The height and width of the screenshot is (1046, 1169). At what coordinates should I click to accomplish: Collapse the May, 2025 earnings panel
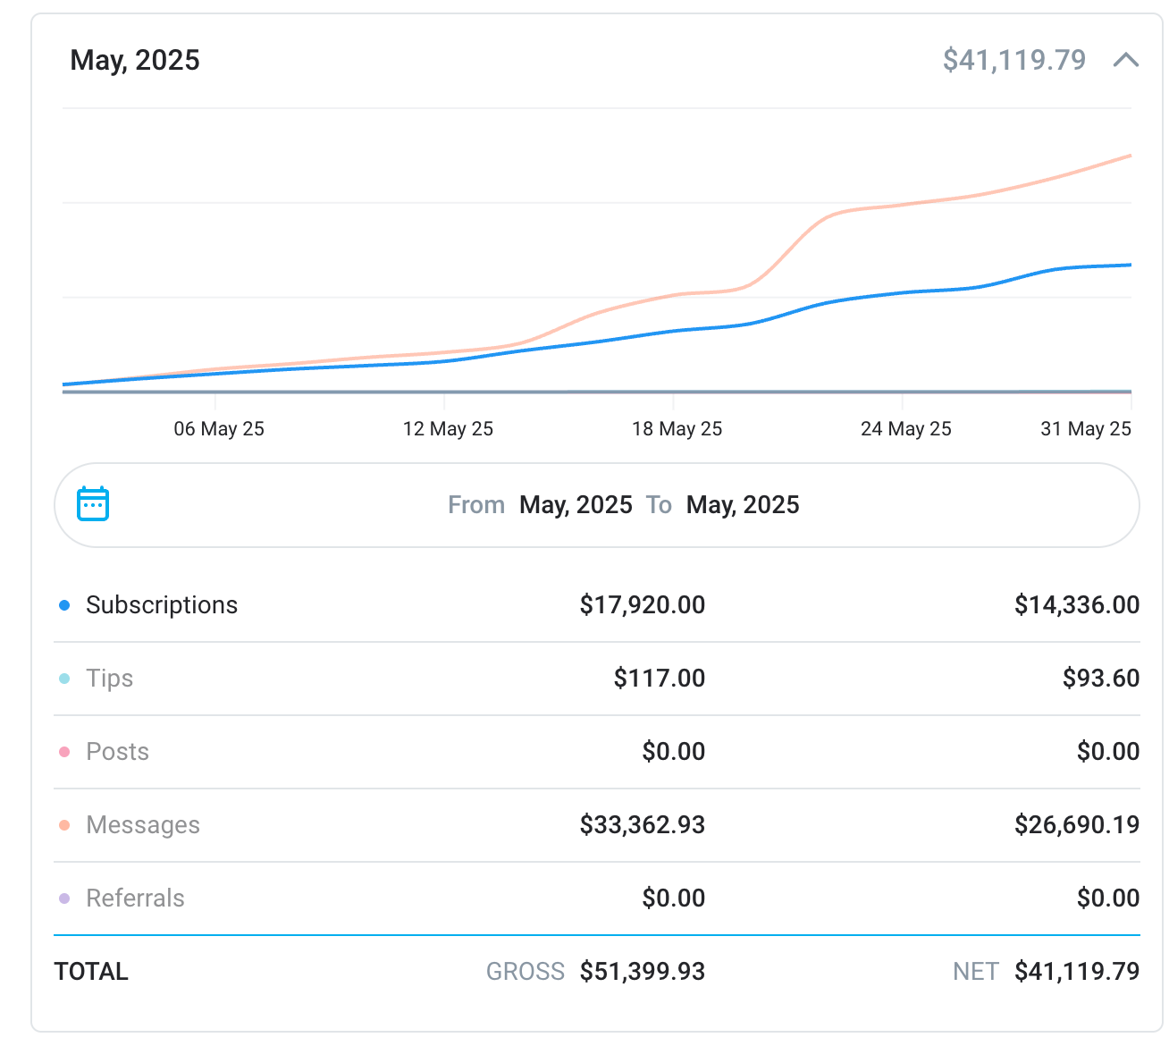tap(1125, 60)
